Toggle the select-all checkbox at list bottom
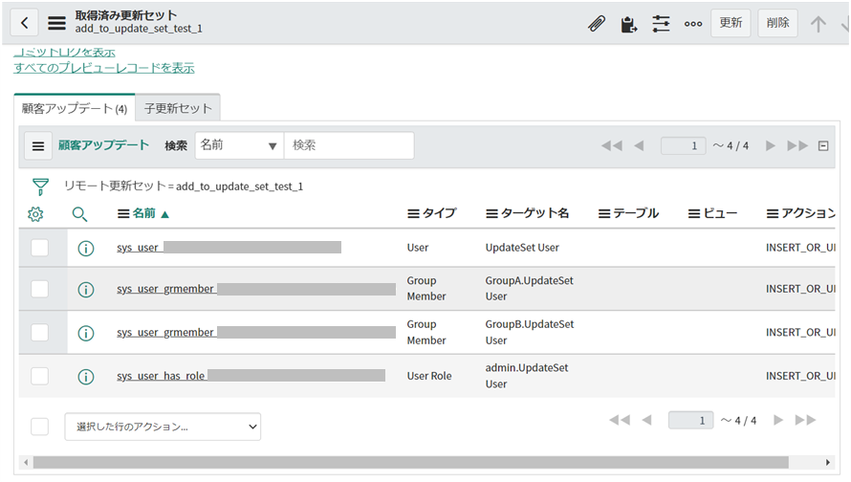Image resolution: width=851 pixels, height=482 pixels. point(39,426)
